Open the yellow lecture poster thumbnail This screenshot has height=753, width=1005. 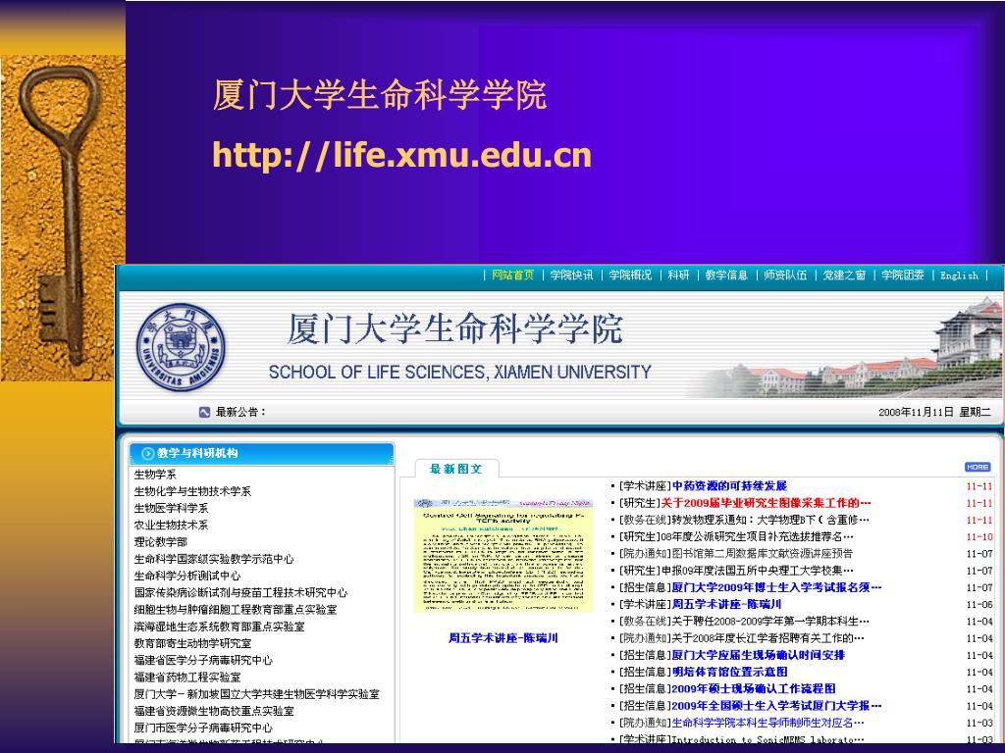click(503, 555)
